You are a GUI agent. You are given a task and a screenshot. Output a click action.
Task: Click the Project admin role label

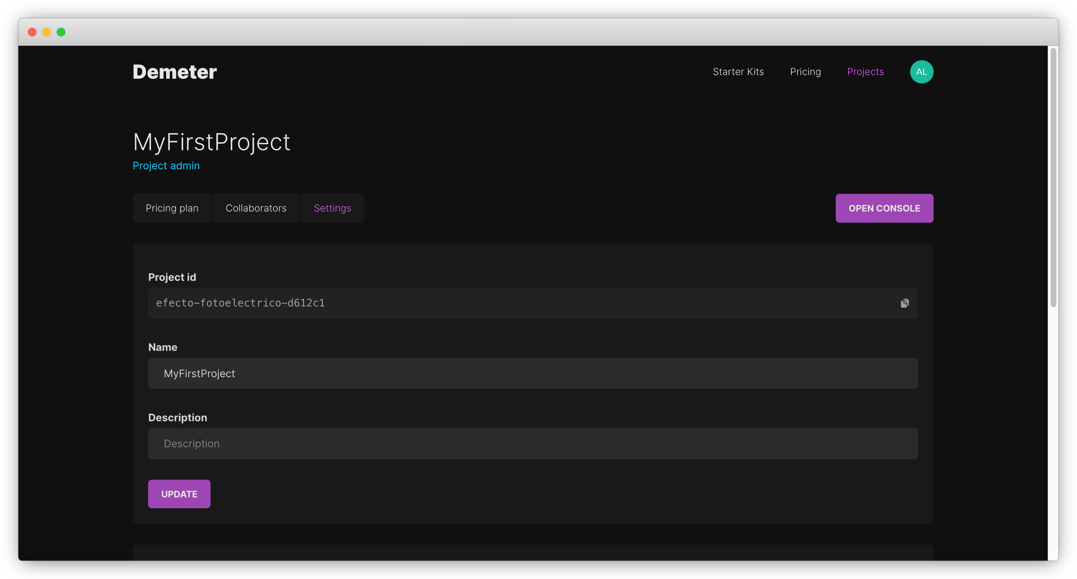[166, 166]
